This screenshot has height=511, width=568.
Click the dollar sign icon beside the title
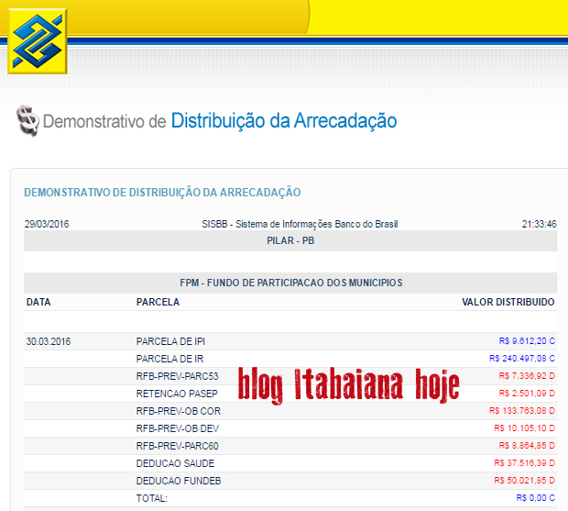coord(27,120)
